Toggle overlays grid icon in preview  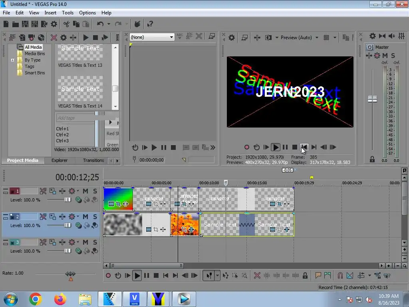click(x=326, y=38)
